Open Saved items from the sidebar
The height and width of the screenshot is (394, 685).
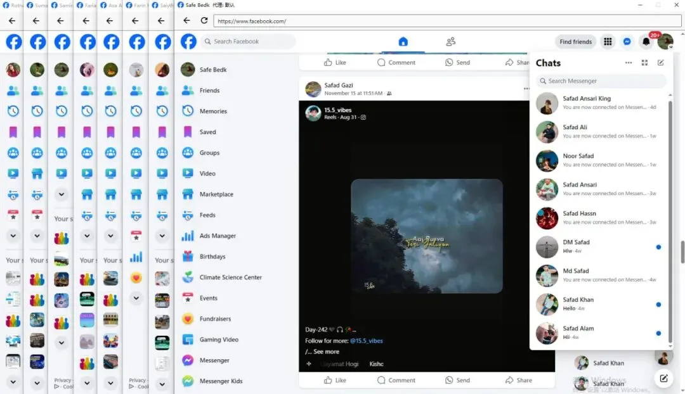[x=206, y=132]
